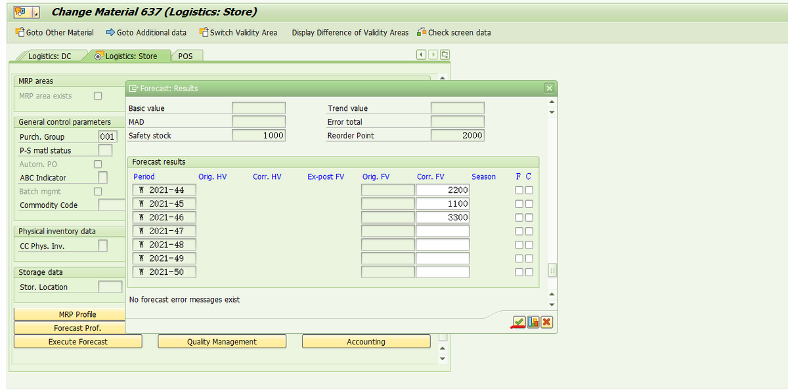Click Goto Other Material toolbar icon
This screenshot has width=788, height=391.
click(20, 32)
